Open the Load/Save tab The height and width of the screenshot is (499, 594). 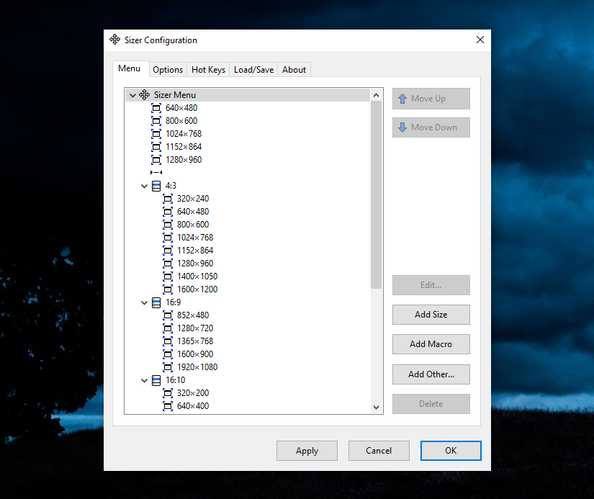tap(254, 70)
